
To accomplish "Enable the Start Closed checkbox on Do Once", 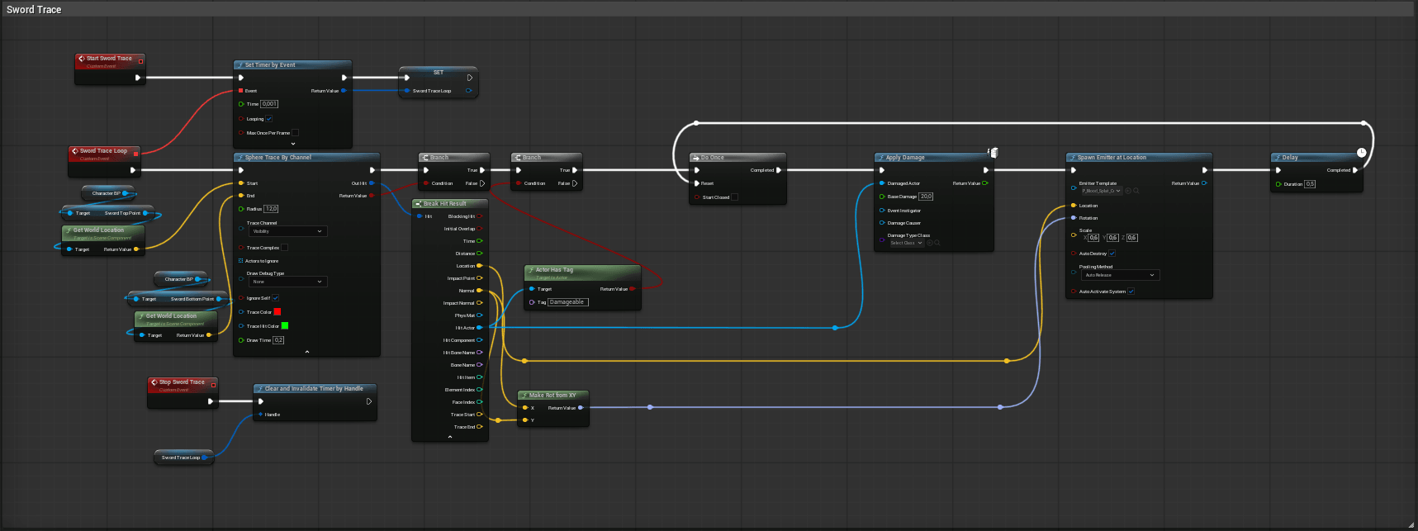I will pos(734,197).
